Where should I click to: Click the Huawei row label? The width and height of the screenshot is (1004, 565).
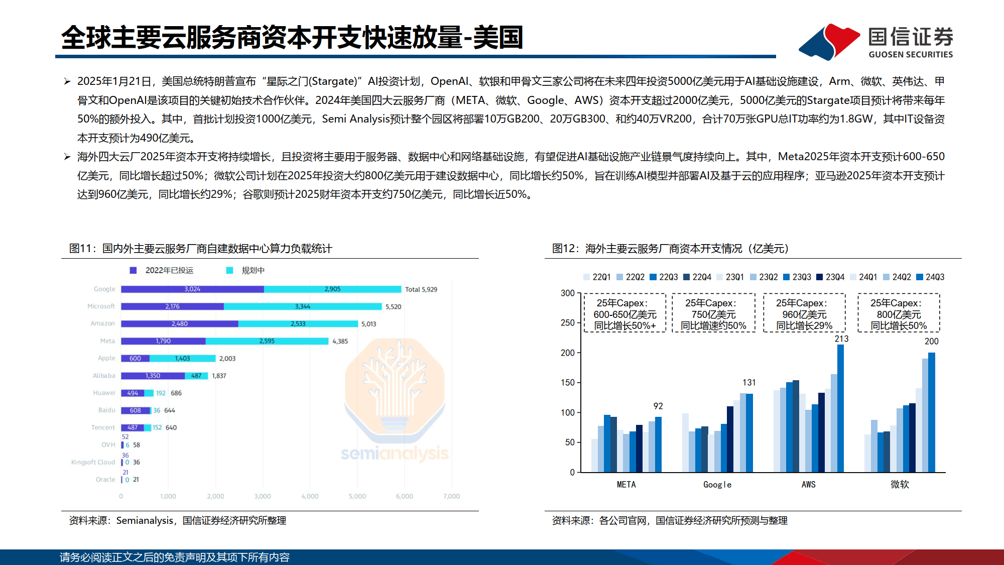point(104,393)
